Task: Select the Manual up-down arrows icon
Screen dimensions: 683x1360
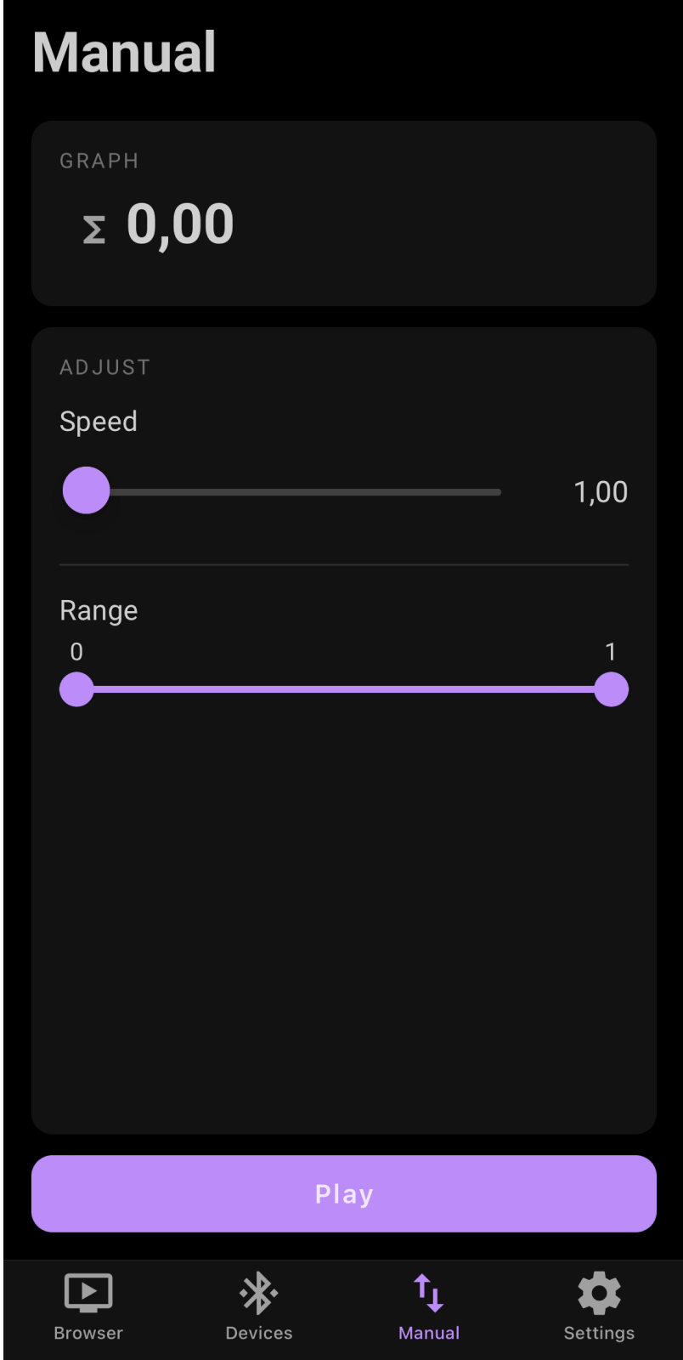Action: tap(429, 1293)
